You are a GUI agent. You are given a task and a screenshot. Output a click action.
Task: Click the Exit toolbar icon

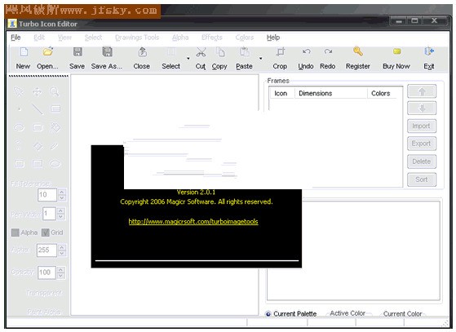coord(429,51)
